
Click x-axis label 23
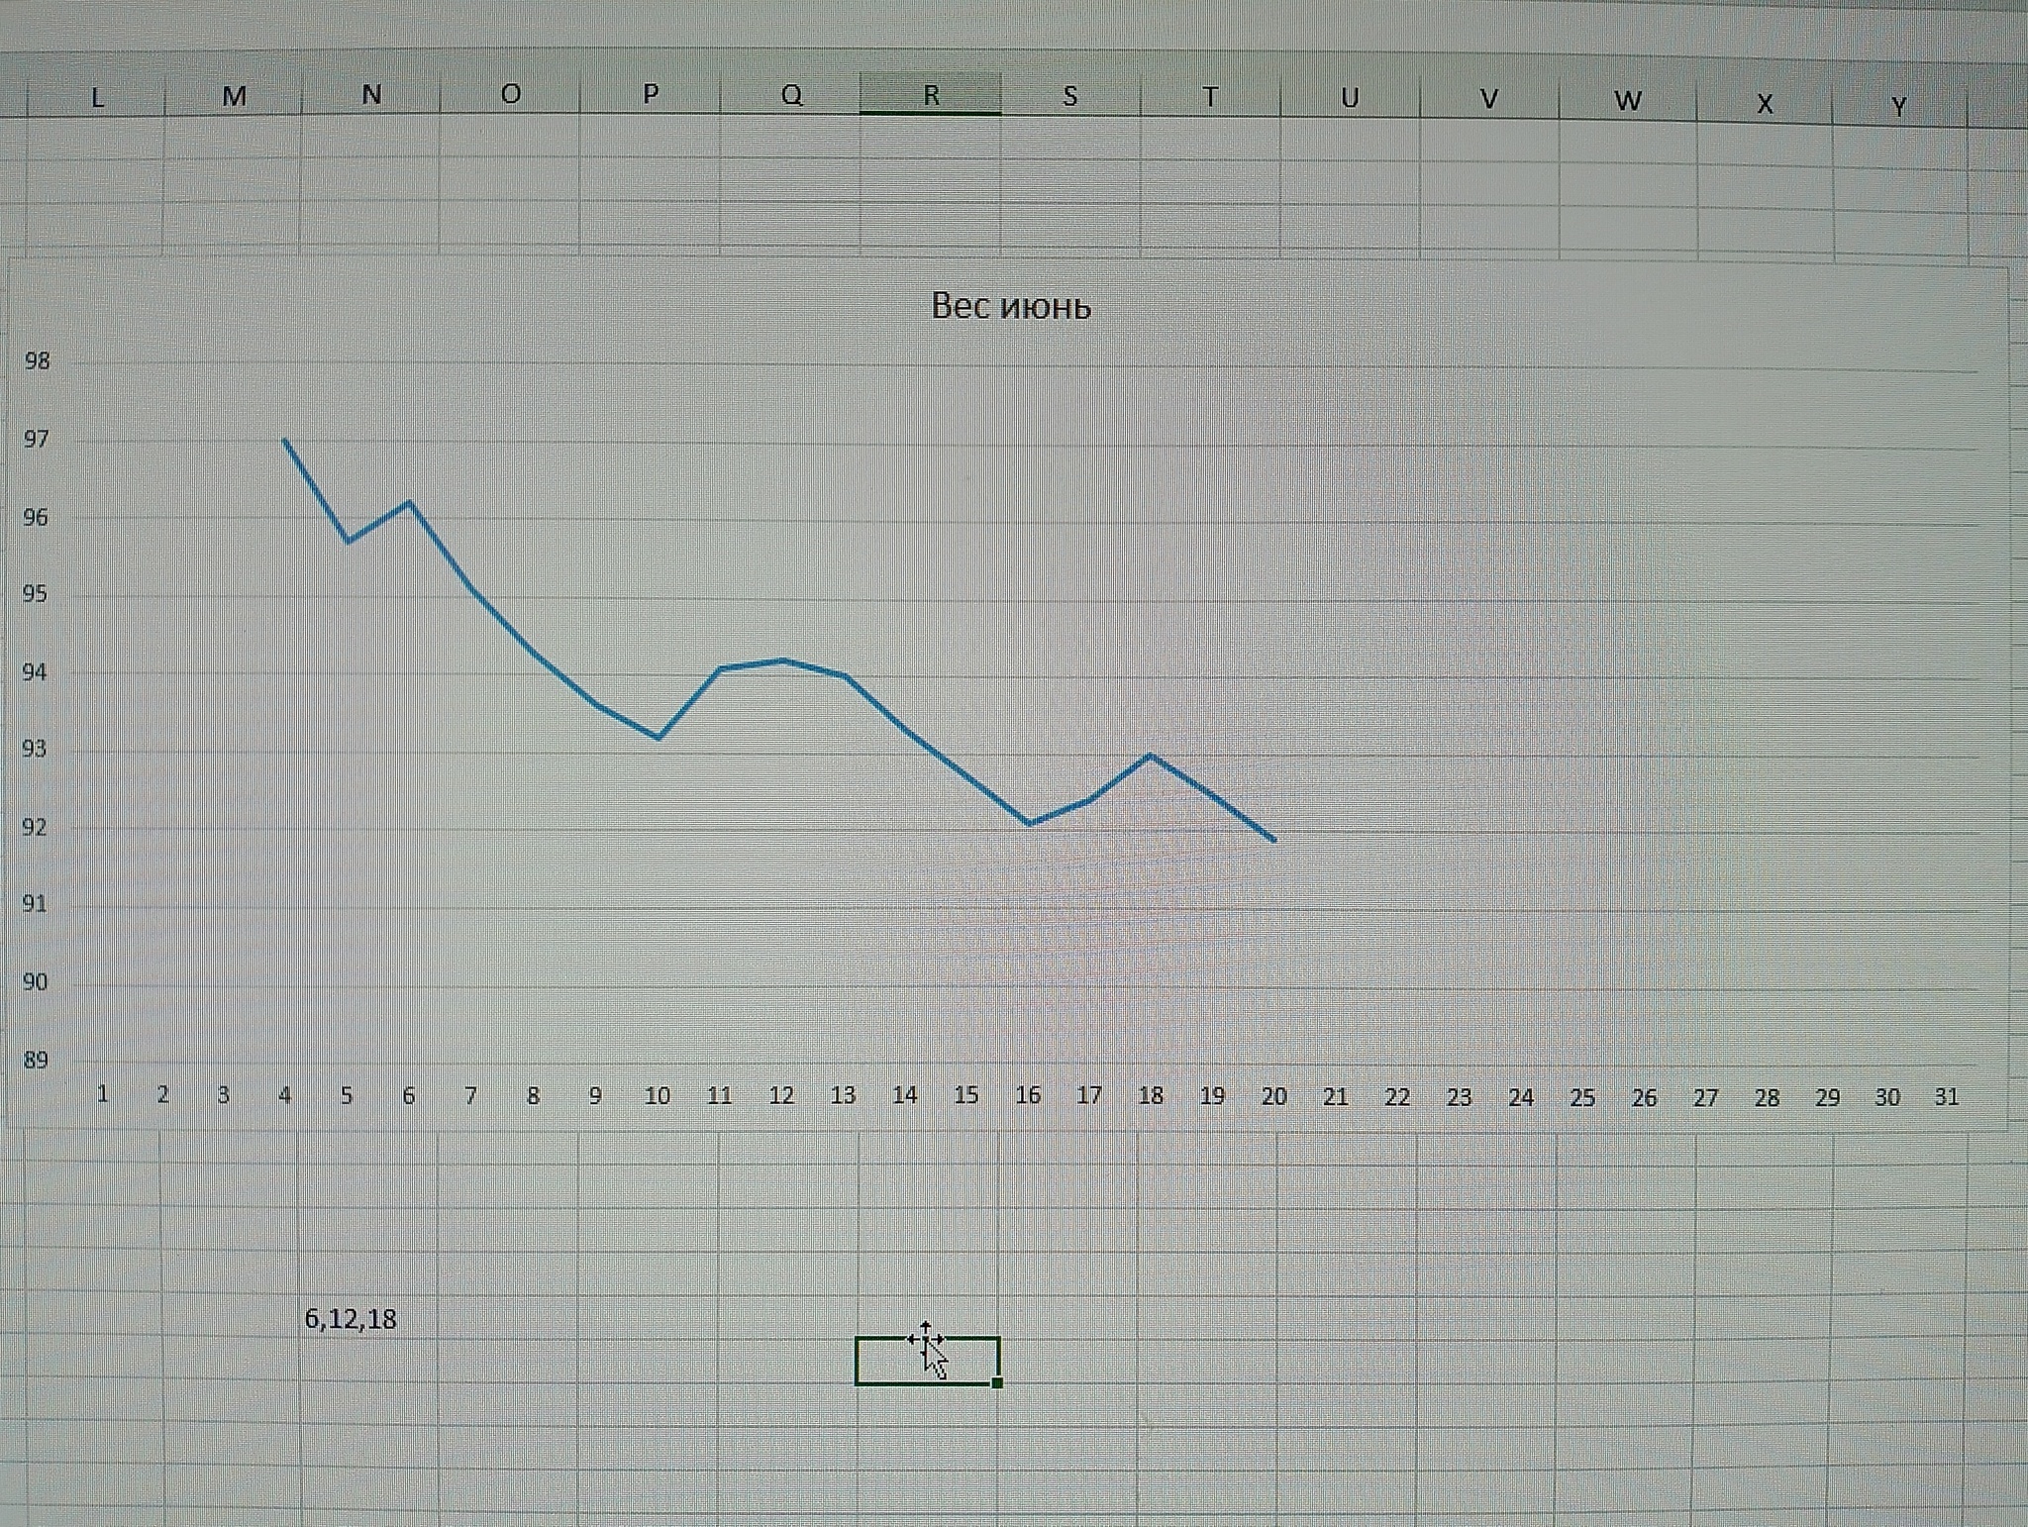click(1459, 1097)
